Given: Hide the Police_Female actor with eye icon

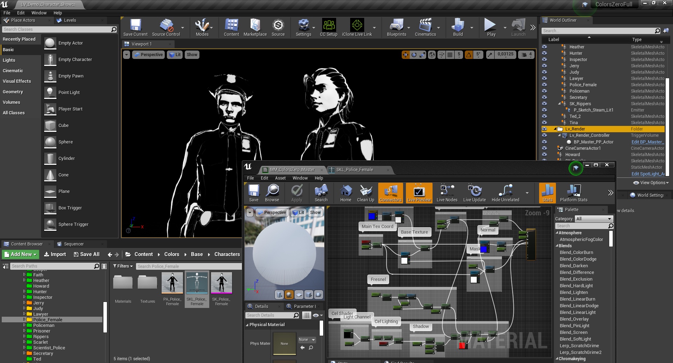Looking at the screenshot, I should pyautogui.click(x=544, y=85).
